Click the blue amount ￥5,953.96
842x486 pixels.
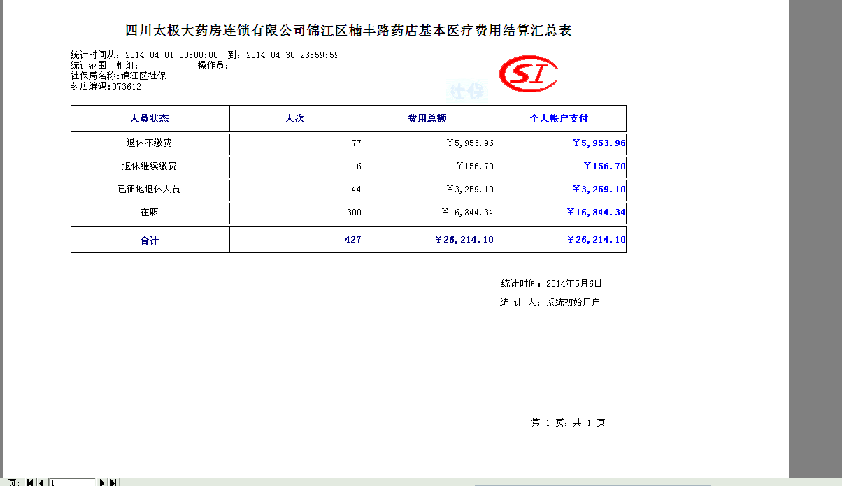point(599,143)
